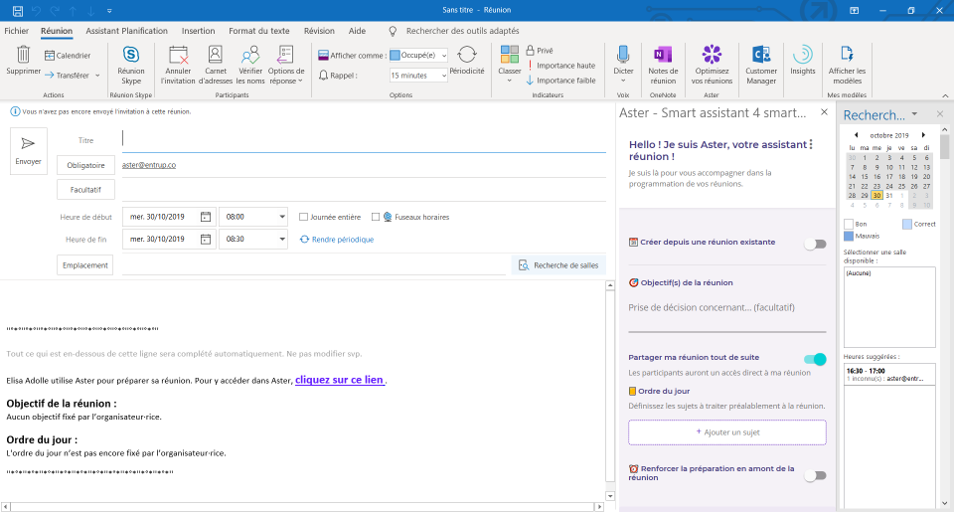The height and width of the screenshot is (512, 954).
Task: Click the Obligatoire attendees button
Action: (85, 166)
